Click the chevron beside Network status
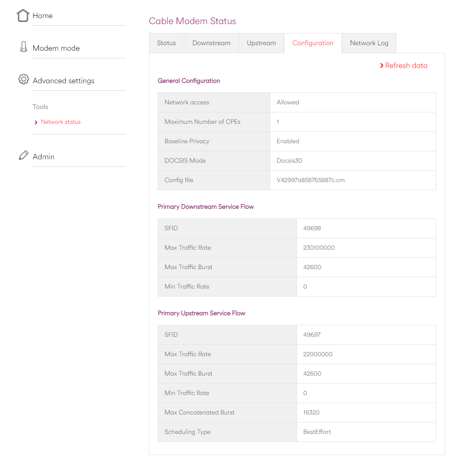 (x=36, y=123)
